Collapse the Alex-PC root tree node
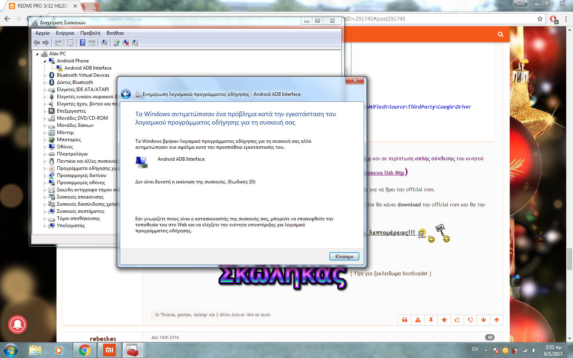The width and height of the screenshot is (573, 358). click(37, 54)
